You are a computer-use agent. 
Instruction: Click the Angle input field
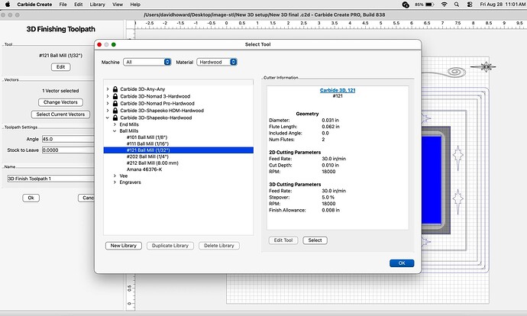tap(68, 139)
